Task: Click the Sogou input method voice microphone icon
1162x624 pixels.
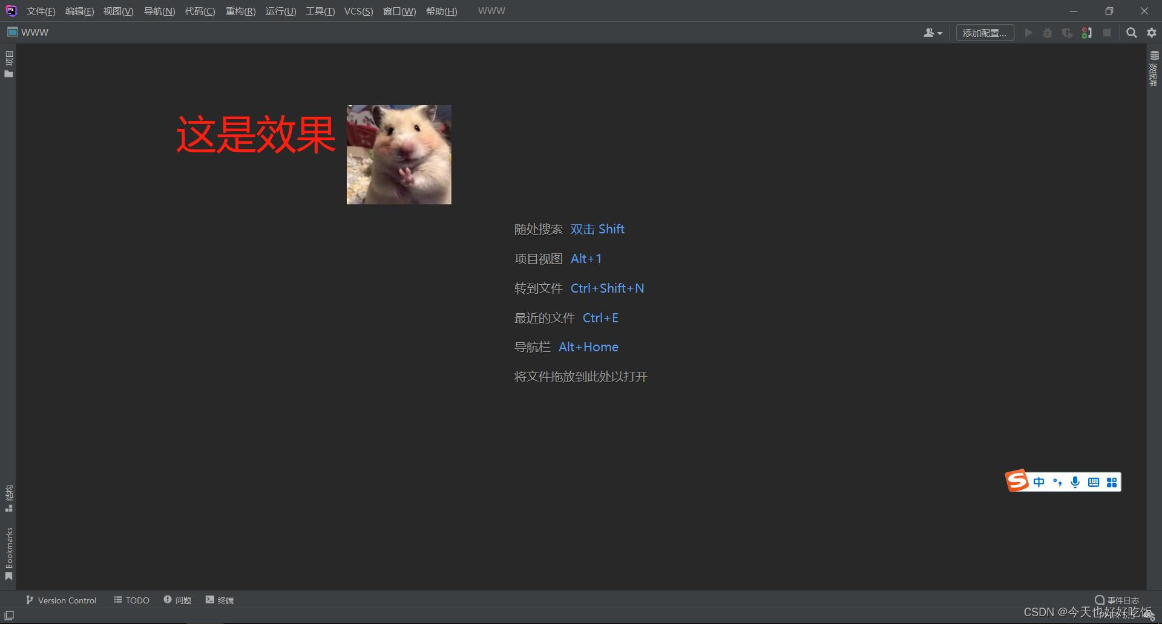Action: pos(1075,481)
